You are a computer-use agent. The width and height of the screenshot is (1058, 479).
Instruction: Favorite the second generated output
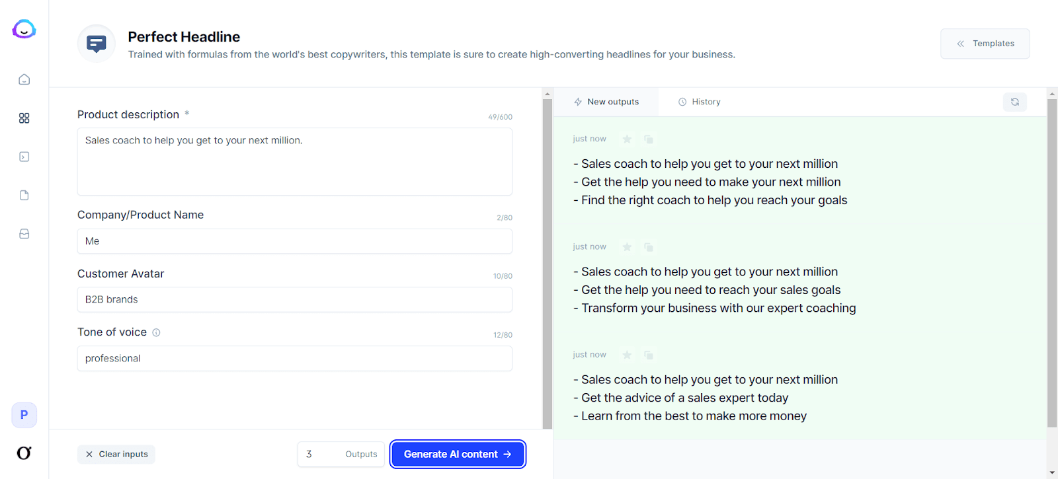point(627,247)
